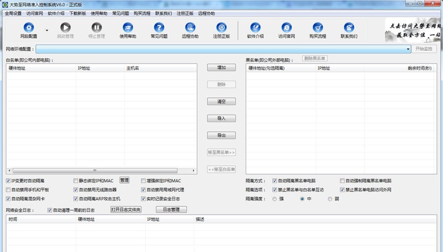Click the 管理 button beside static binding
This screenshot has height=252, width=443.
click(x=125, y=180)
